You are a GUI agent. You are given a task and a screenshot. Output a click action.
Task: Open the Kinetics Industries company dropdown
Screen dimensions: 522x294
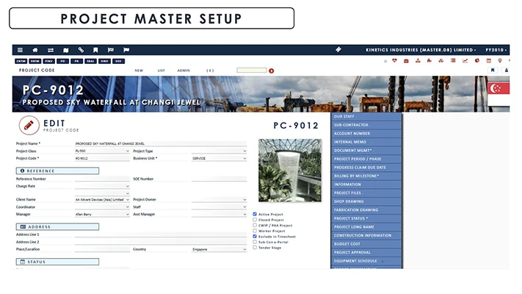pos(421,50)
